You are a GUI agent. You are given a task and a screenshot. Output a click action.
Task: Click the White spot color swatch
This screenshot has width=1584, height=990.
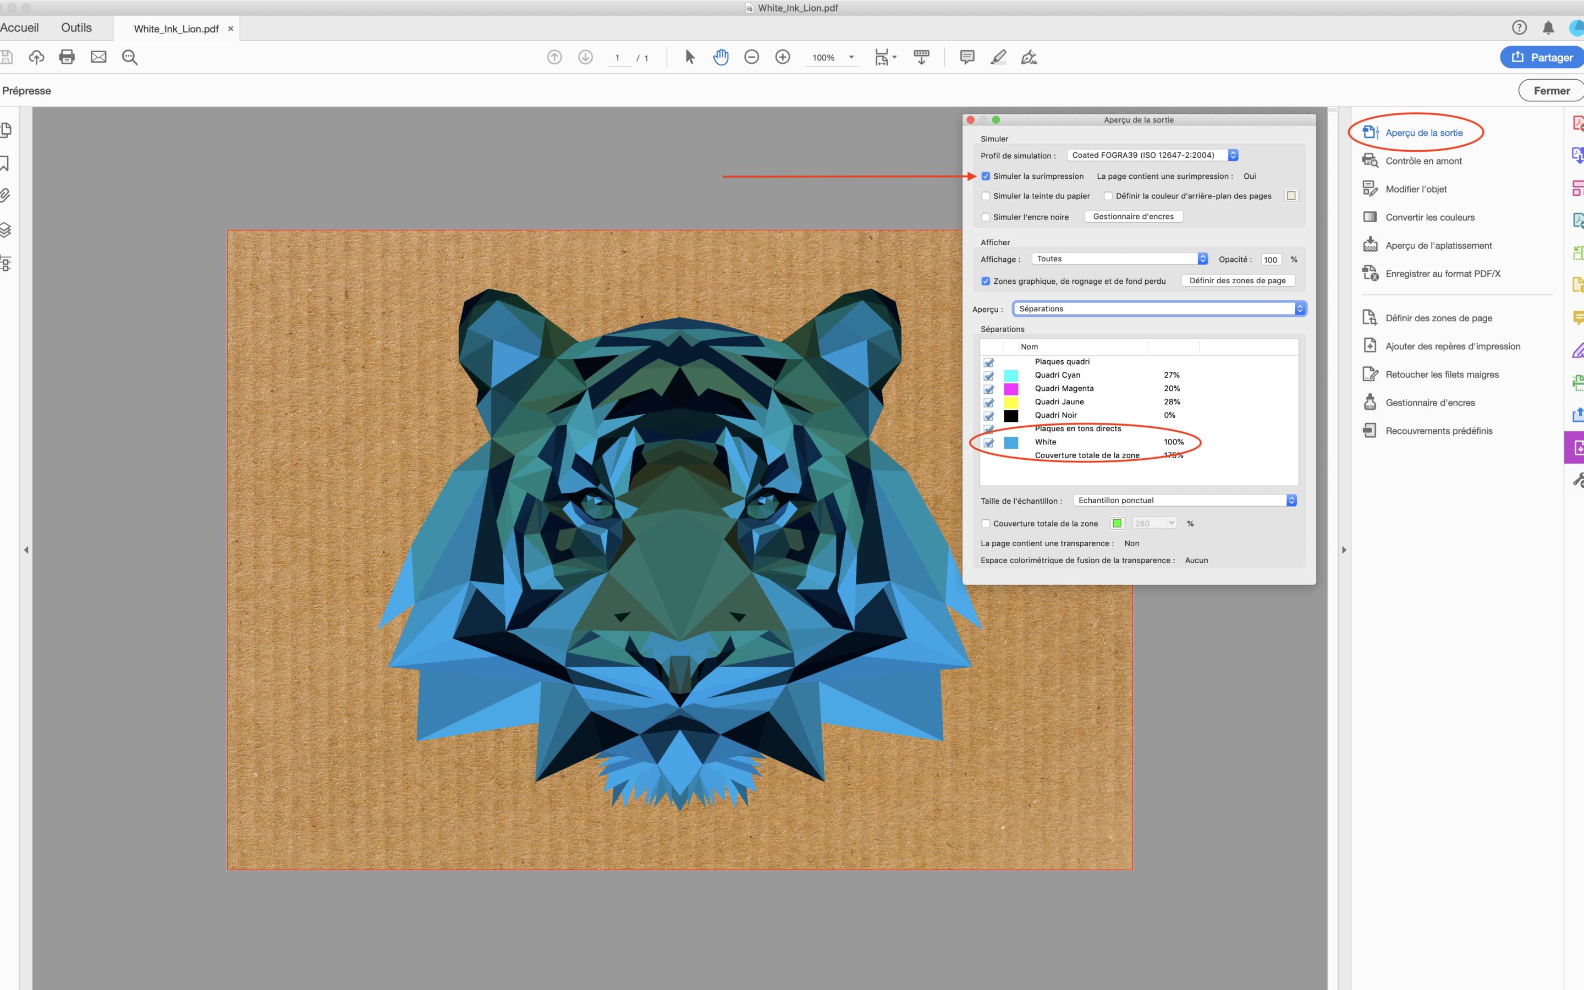[x=1011, y=443]
